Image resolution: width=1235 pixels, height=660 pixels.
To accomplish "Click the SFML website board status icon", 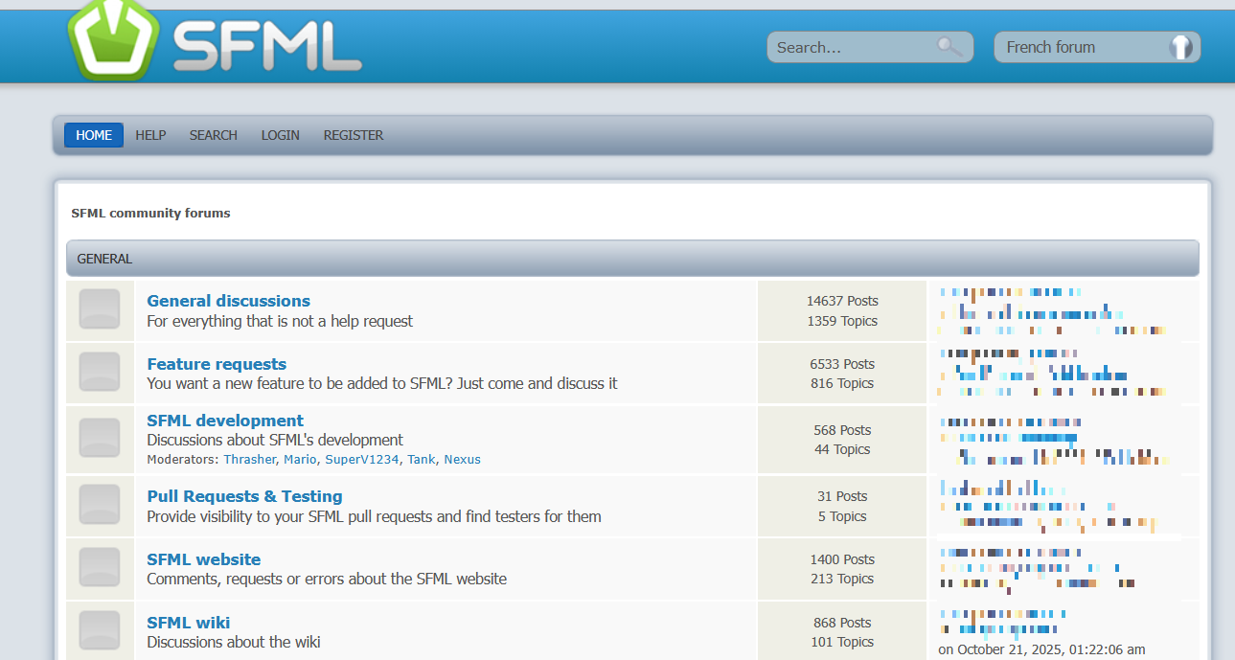I will coord(100,568).
